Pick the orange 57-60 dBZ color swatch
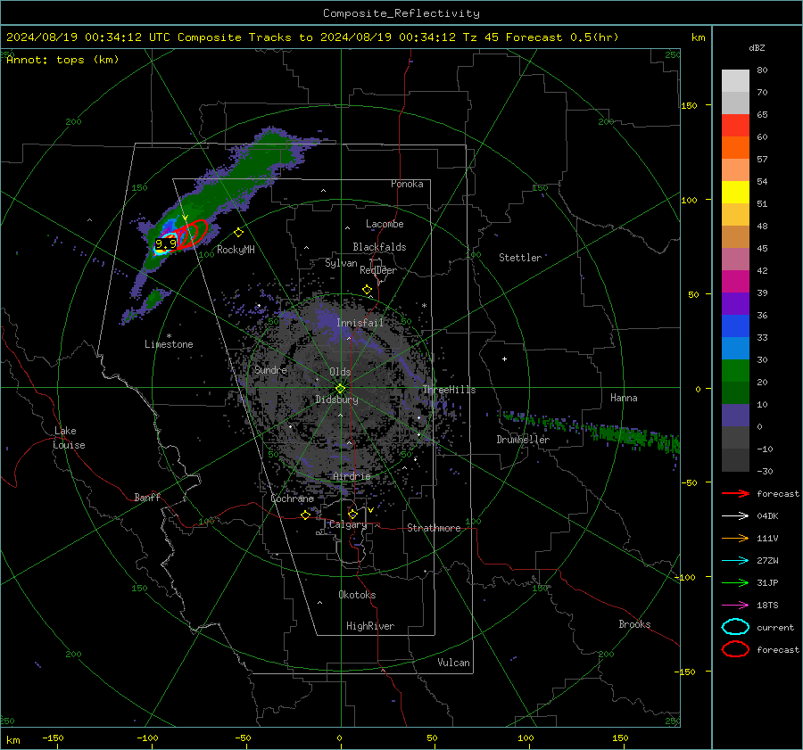The image size is (803, 750). click(735, 148)
